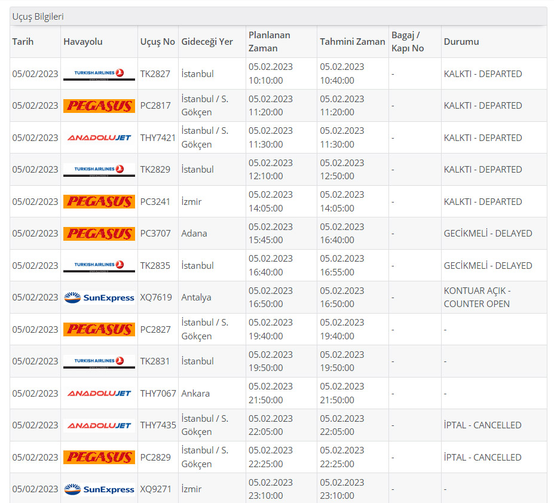The height and width of the screenshot is (503, 554).
Task: Select the Turkish Airlines logo in the TK2831 row
Action: (99, 361)
